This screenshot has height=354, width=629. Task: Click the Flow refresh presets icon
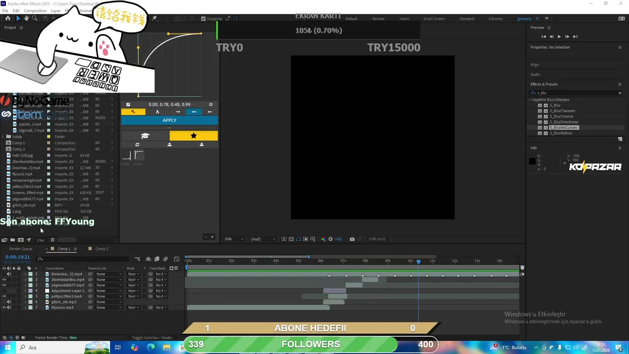point(137,145)
